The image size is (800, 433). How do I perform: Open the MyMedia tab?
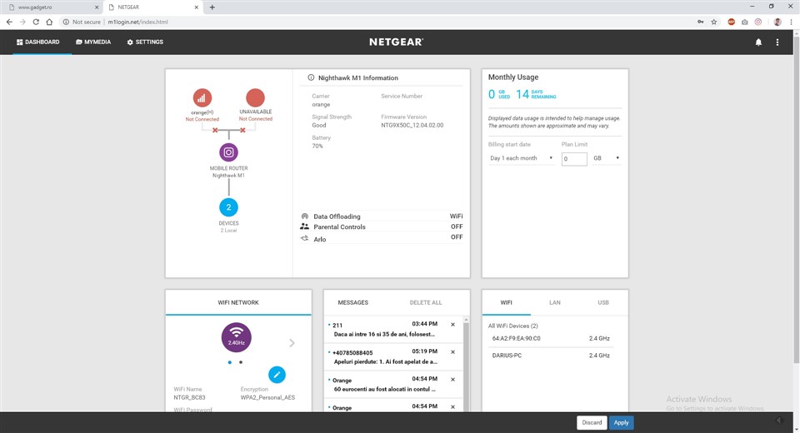click(x=92, y=42)
